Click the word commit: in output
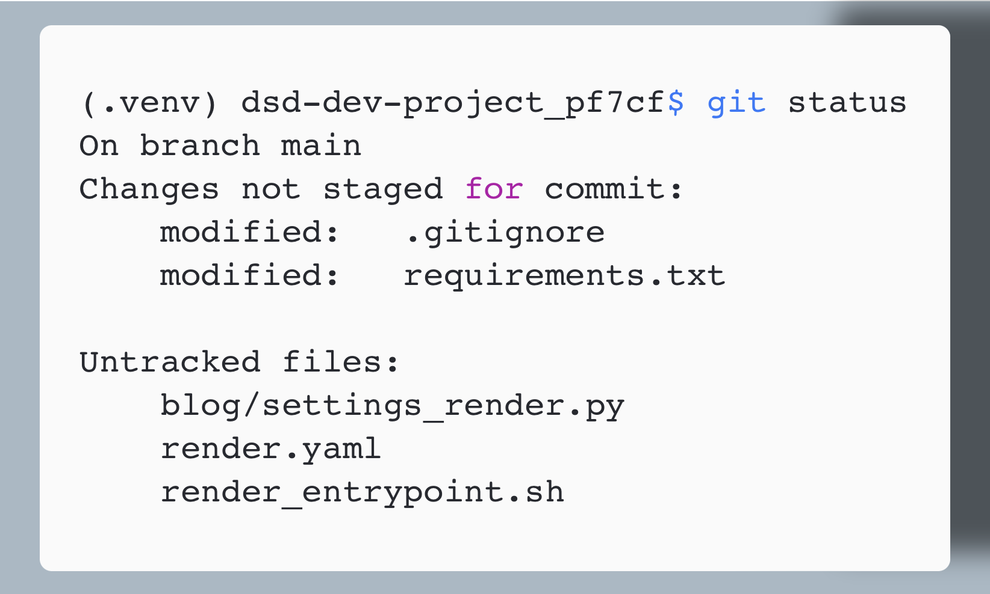 (x=614, y=189)
